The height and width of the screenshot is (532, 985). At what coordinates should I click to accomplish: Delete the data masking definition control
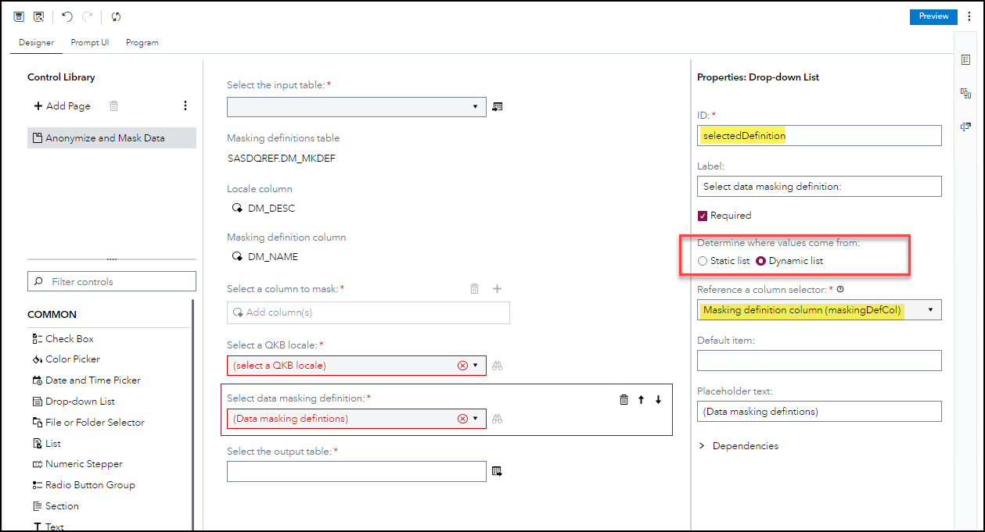[623, 399]
